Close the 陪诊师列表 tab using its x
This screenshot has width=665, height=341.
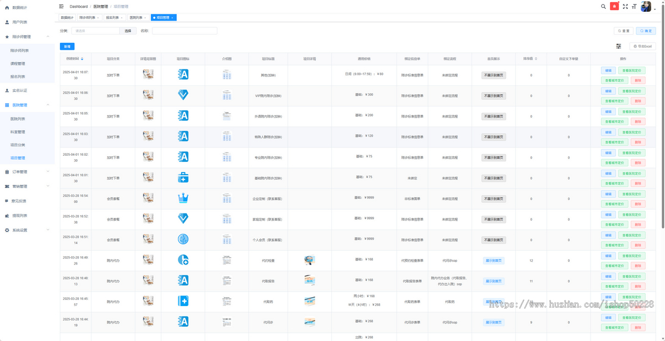tap(98, 18)
